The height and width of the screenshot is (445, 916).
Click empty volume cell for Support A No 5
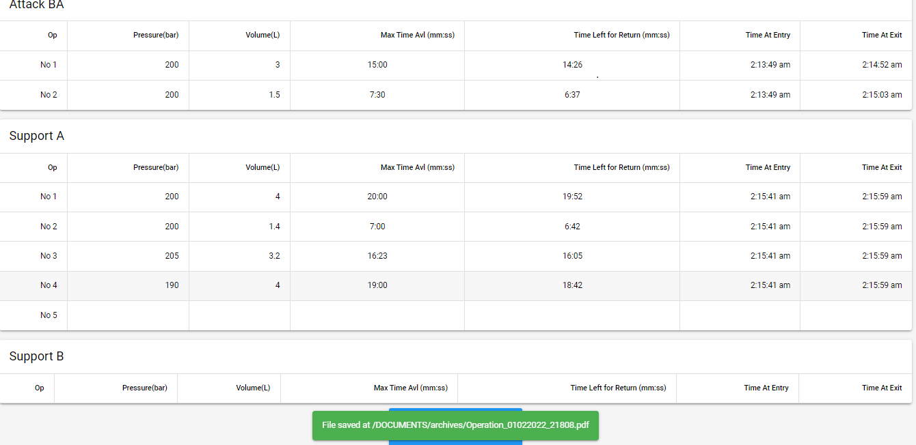click(239, 315)
